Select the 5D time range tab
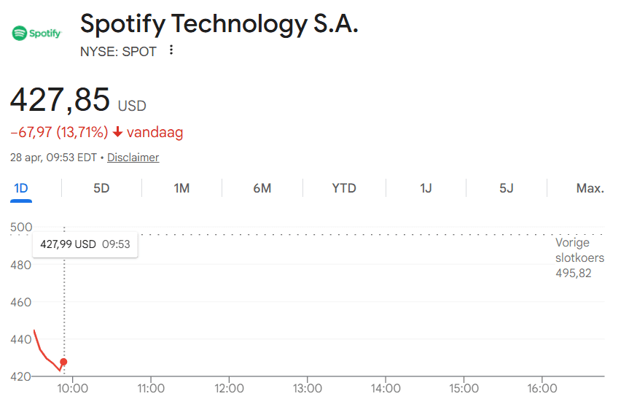 (x=101, y=188)
